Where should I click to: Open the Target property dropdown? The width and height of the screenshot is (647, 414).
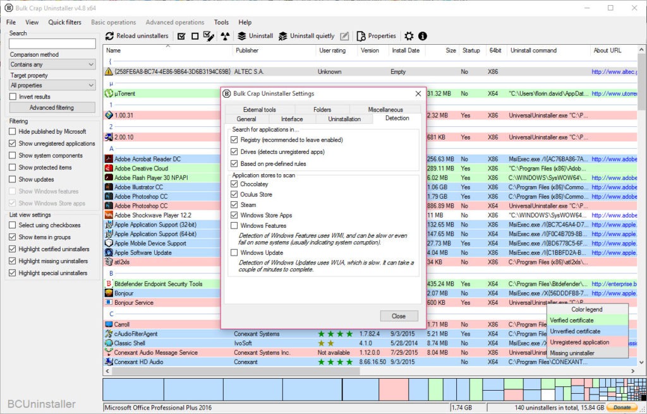coord(52,85)
